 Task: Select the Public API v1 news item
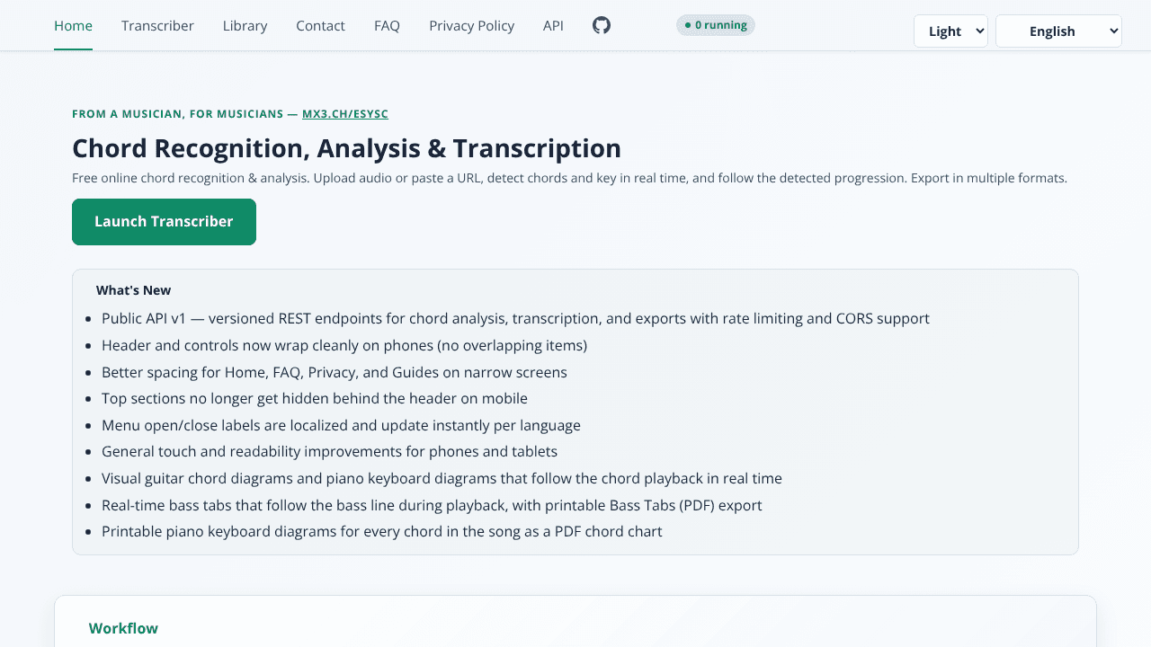pos(515,318)
